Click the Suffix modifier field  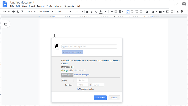[x=98, y=85]
